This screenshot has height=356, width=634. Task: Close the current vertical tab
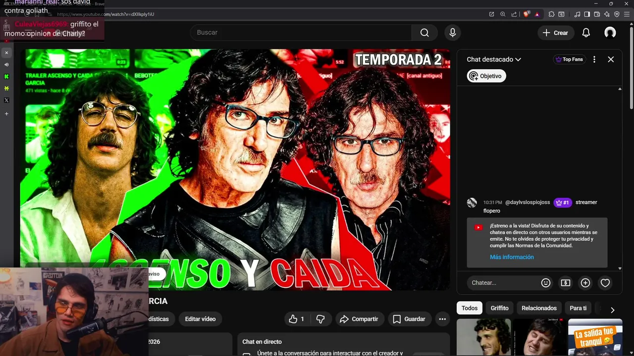point(6,52)
